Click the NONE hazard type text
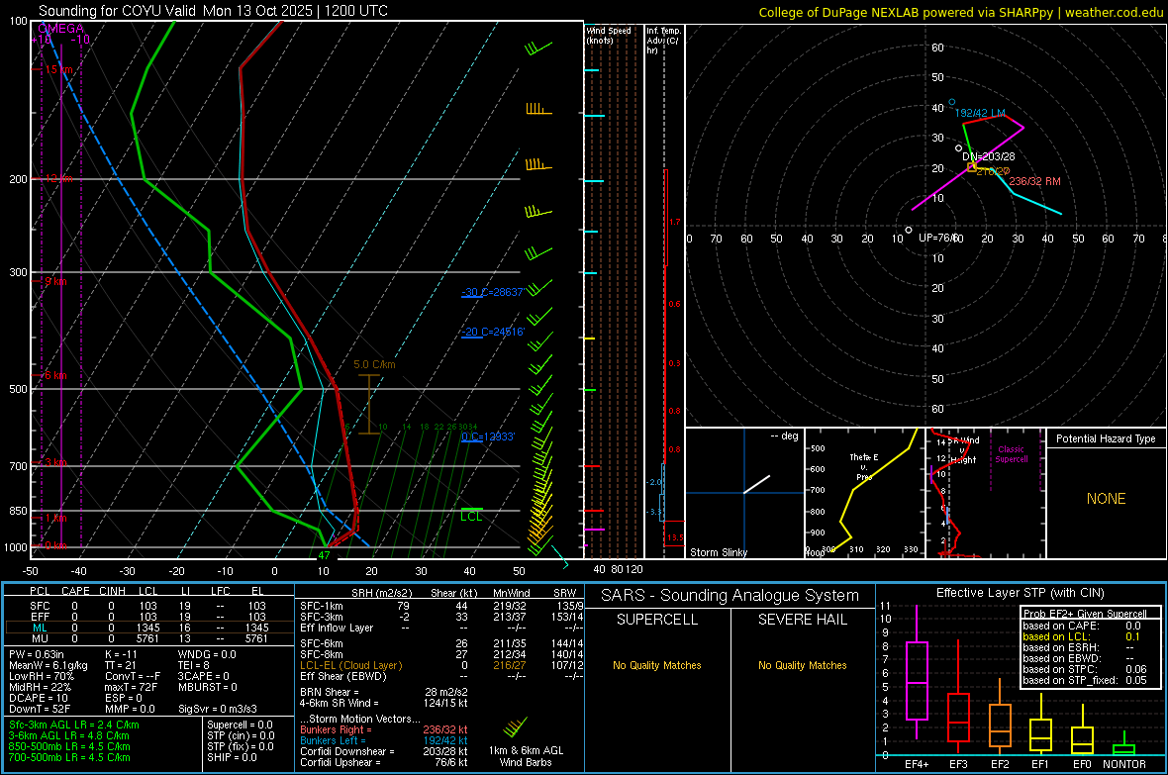 click(x=1107, y=499)
